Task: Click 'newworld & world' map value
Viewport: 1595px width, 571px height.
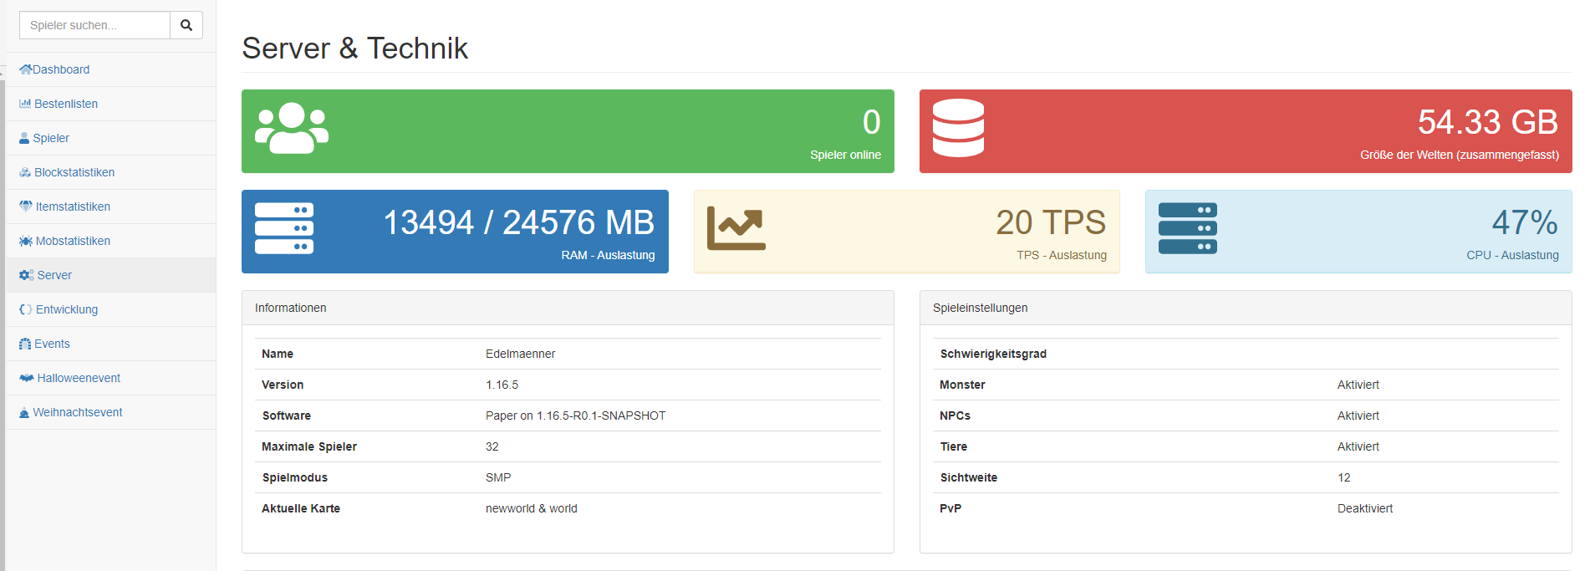Action: point(531,508)
